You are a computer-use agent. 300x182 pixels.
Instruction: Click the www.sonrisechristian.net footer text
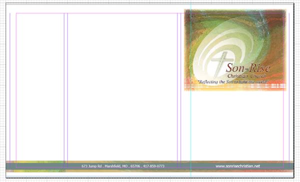click(x=238, y=166)
